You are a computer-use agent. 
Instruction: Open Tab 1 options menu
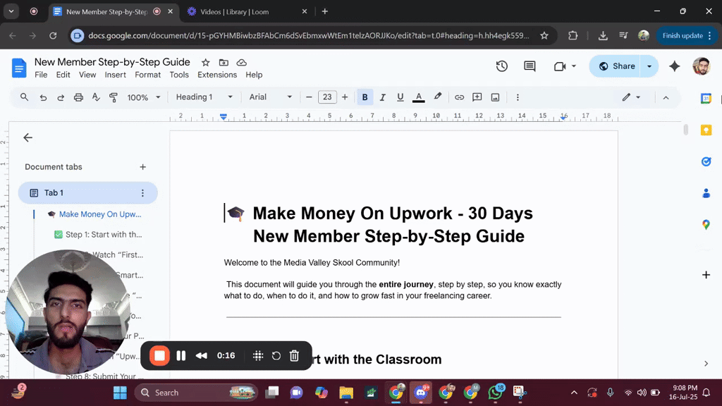pos(142,193)
